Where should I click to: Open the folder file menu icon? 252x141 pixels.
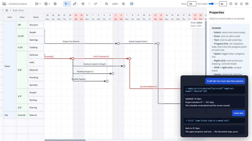click(x=37, y=4)
